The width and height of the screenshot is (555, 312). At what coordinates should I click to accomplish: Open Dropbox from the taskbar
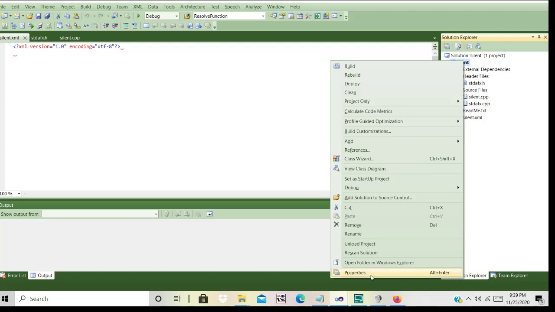pos(222,299)
